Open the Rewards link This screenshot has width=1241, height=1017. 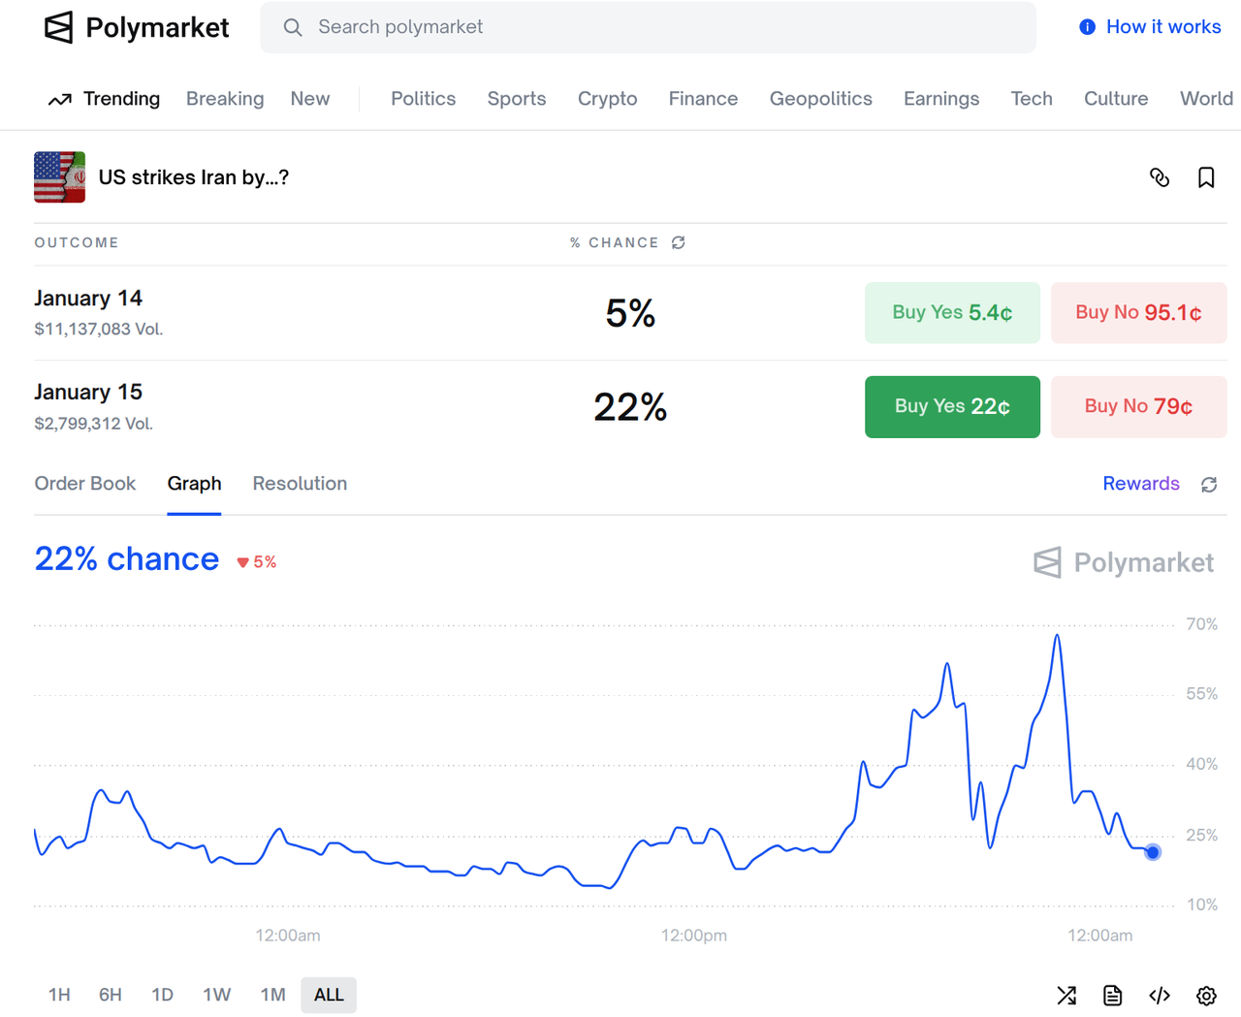pyautogui.click(x=1141, y=484)
